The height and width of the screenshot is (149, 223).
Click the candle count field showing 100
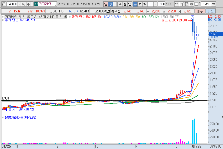[161, 4]
